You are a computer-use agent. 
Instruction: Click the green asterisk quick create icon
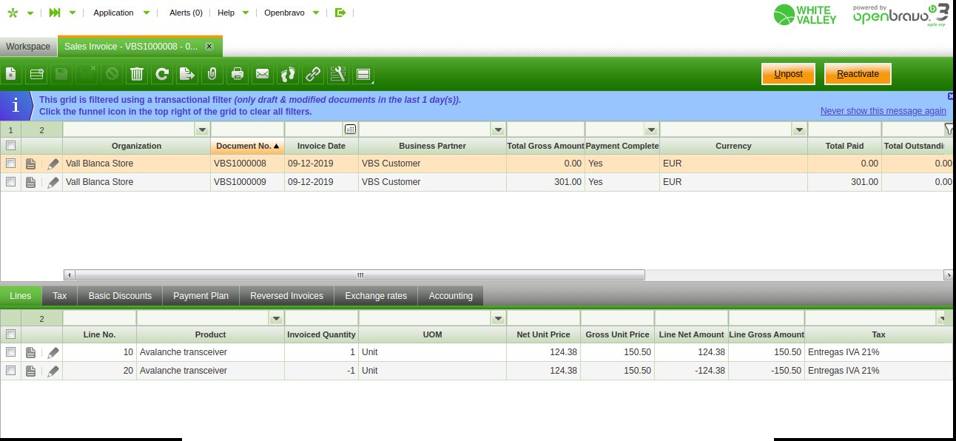(12, 13)
